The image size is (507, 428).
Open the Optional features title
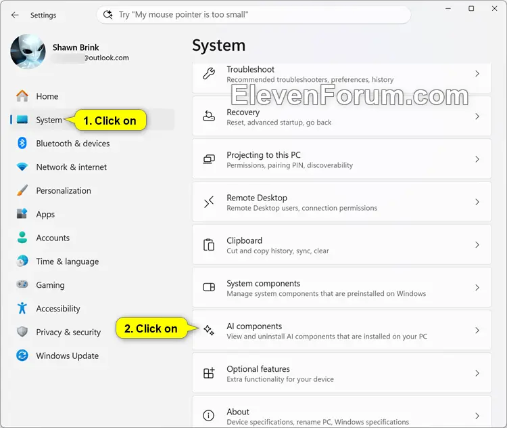pos(258,369)
